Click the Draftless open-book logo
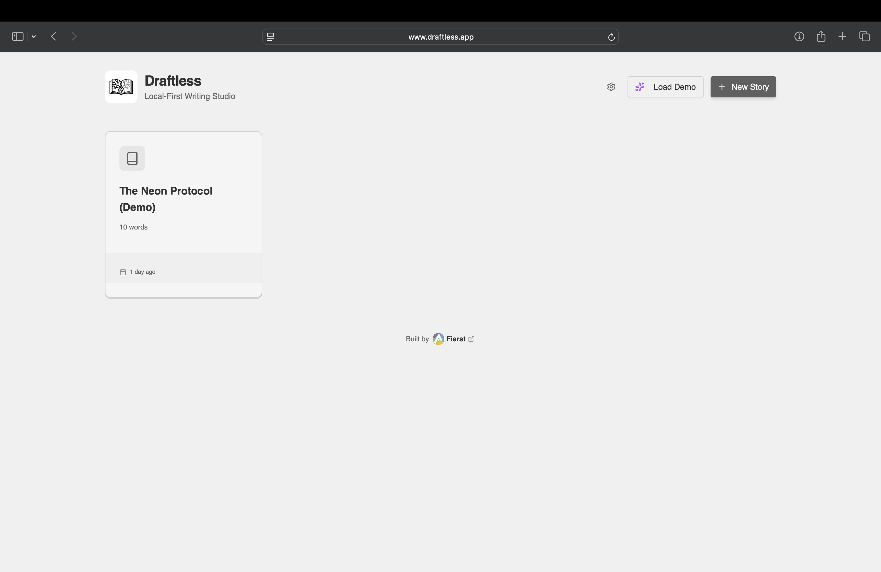Screen dimensions: 881x572 pyautogui.click(x=121, y=86)
